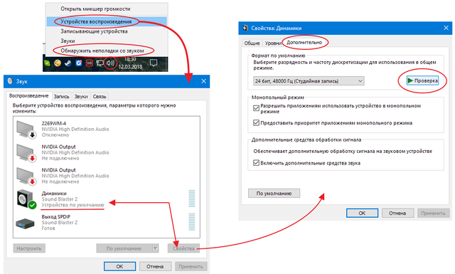
Task: Click the Настроить button
Action: (29, 248)
